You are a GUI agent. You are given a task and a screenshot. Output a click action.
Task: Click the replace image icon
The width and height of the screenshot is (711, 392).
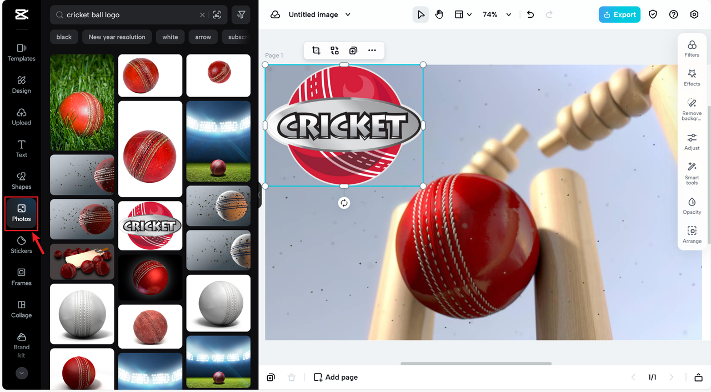(x=334, y=51)
